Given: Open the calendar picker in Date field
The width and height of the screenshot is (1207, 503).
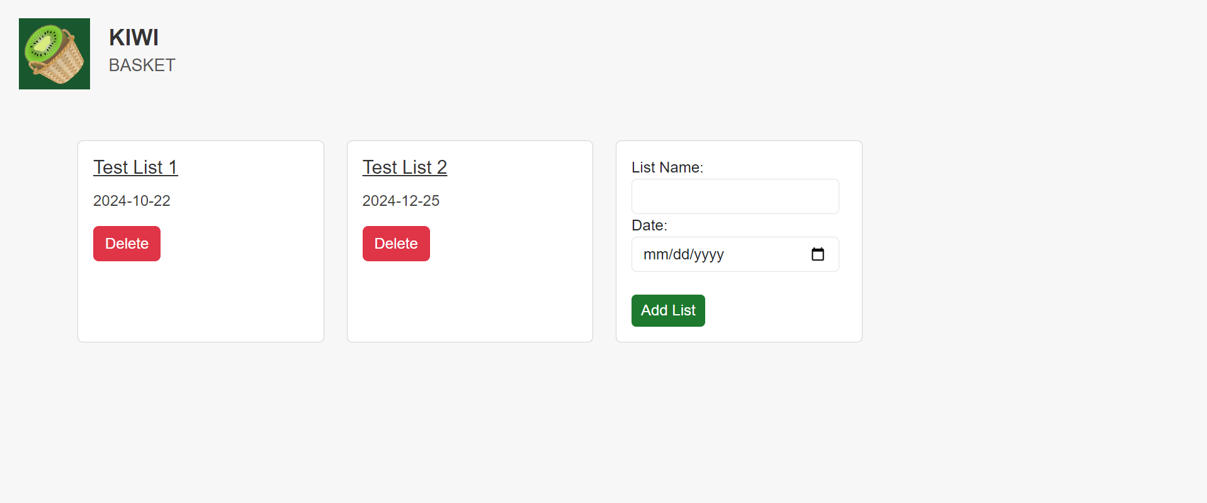Looking at the screenshot, I should click(817, 254).
